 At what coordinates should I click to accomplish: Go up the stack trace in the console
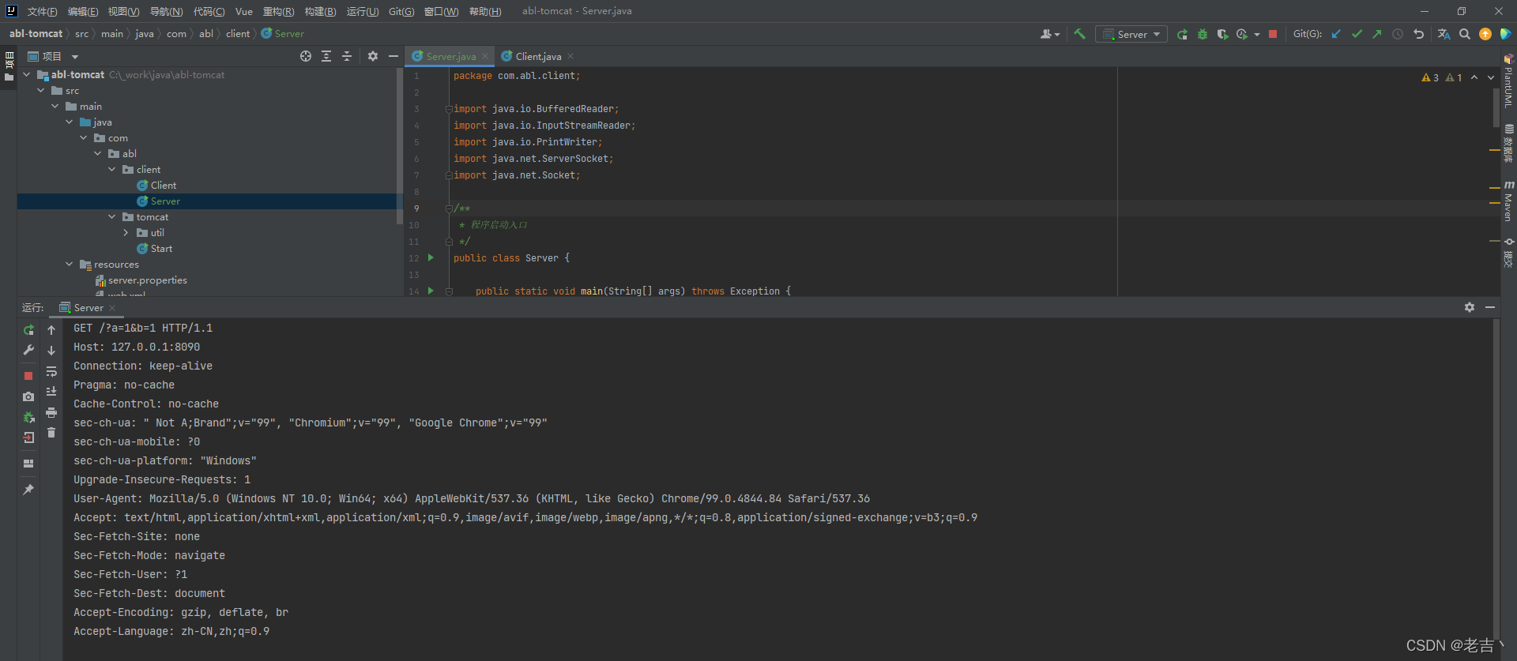pos(51,330)
